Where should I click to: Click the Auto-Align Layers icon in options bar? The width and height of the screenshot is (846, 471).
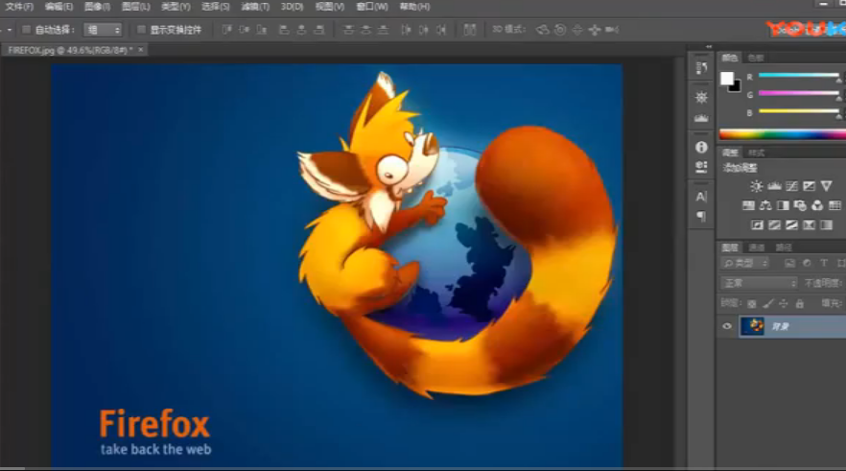point(470,30)
